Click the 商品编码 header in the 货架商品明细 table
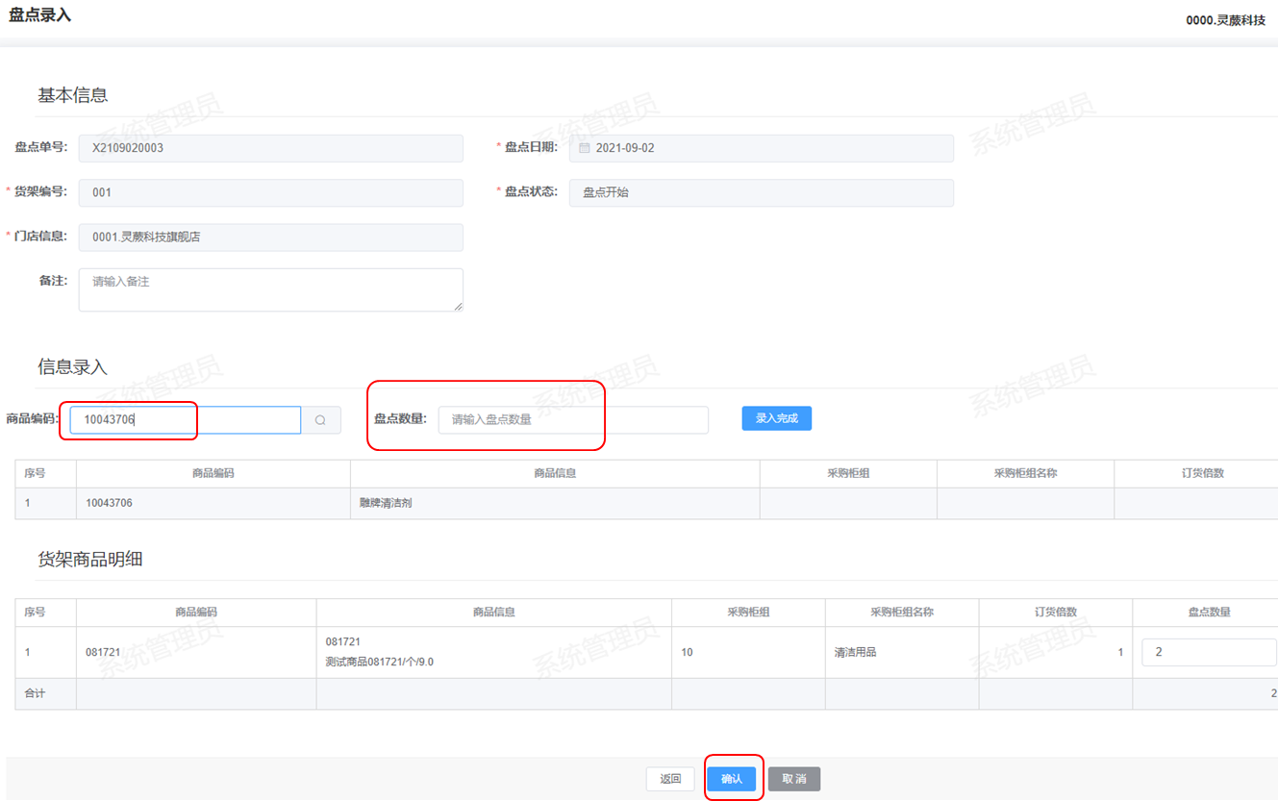Screen dimensions: 1278x801 click(x=196, y=613)
